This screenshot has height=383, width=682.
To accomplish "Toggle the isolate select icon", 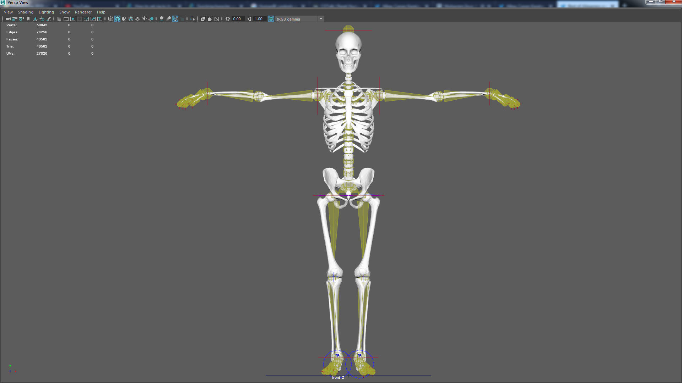I will [192, 19].
